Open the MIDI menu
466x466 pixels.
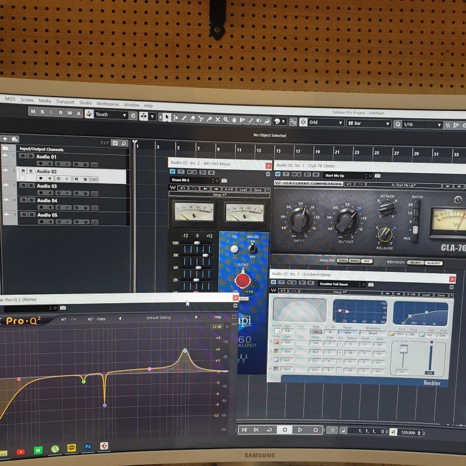[10, 99]
